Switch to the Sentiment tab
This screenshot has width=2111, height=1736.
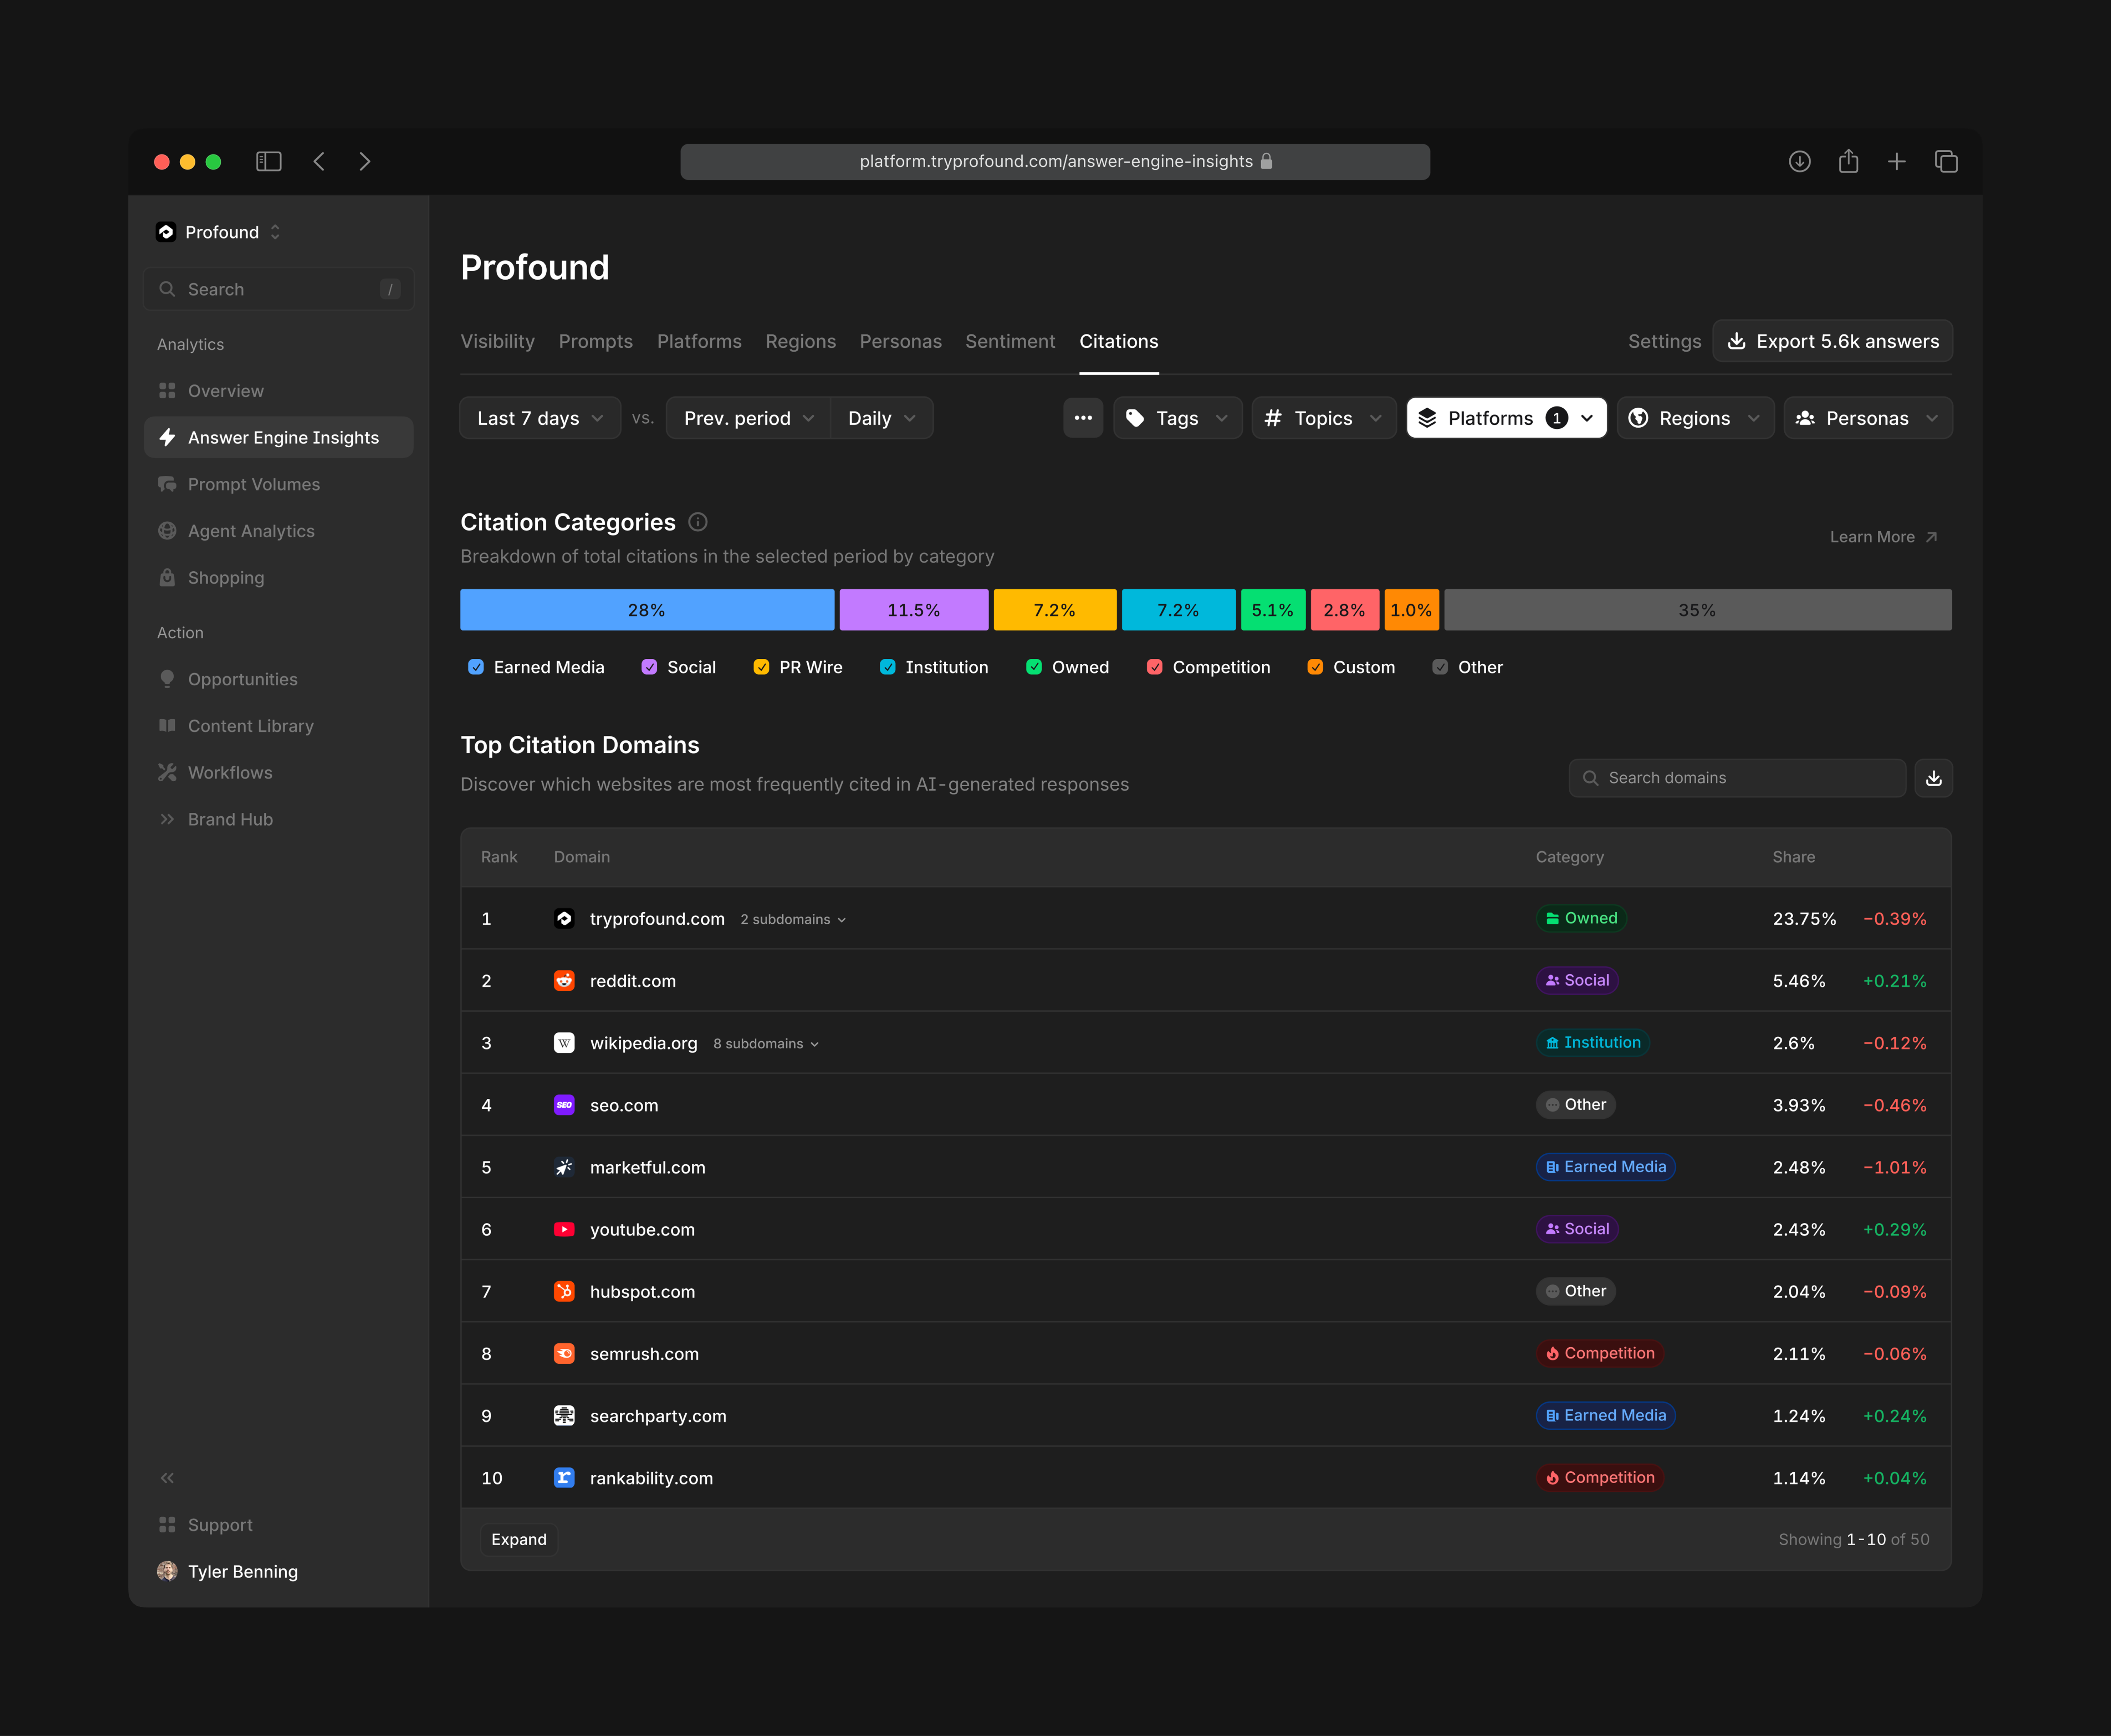[1010, 341]
